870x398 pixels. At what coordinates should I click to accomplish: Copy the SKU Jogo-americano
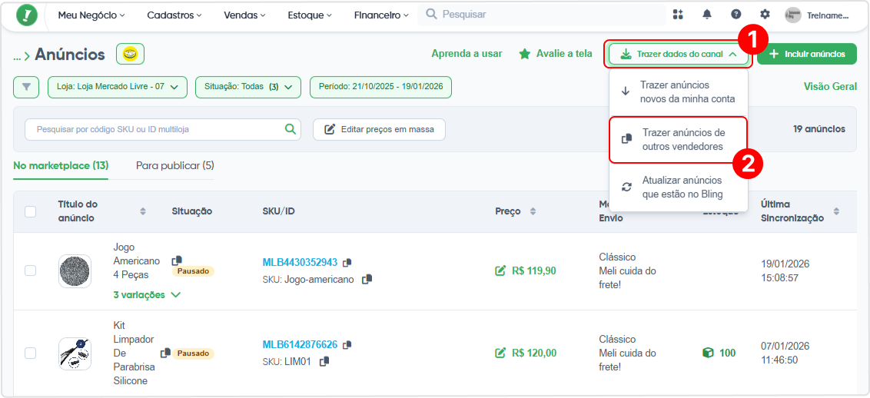(x=367, y=280)
